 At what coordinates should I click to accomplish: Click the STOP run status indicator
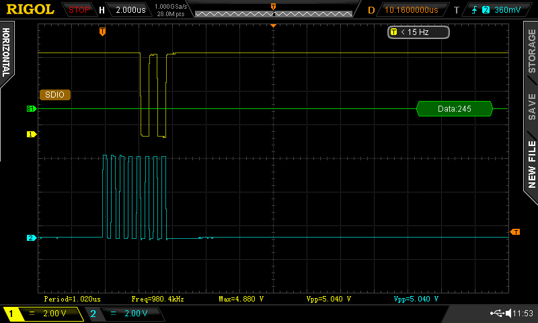79,10
